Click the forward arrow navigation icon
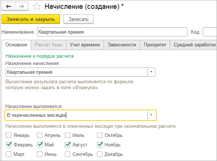This screenshot has width=217, height=161. coord(22,6)
